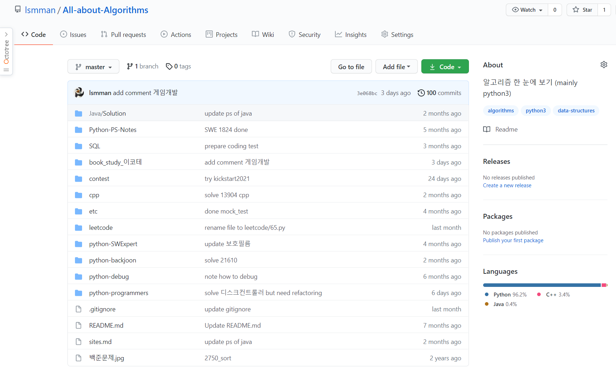Go to the Security tab

304,34
